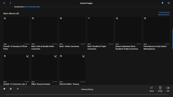173x97 pixels.
Task: Open Johann Sebastian Bach : Double & Triple cover
Action: pyautogui.click(x=128, y=29)
